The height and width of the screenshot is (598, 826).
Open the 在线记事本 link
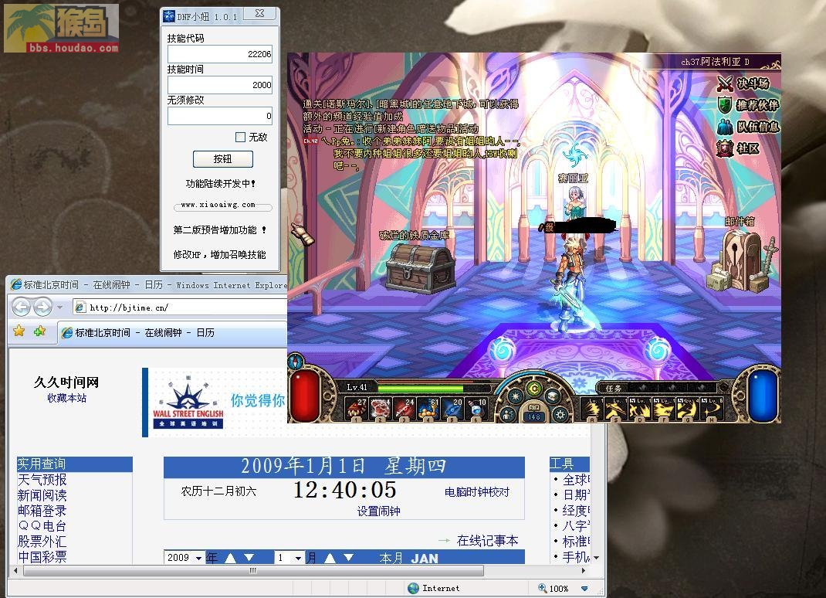tap(487, 541)
